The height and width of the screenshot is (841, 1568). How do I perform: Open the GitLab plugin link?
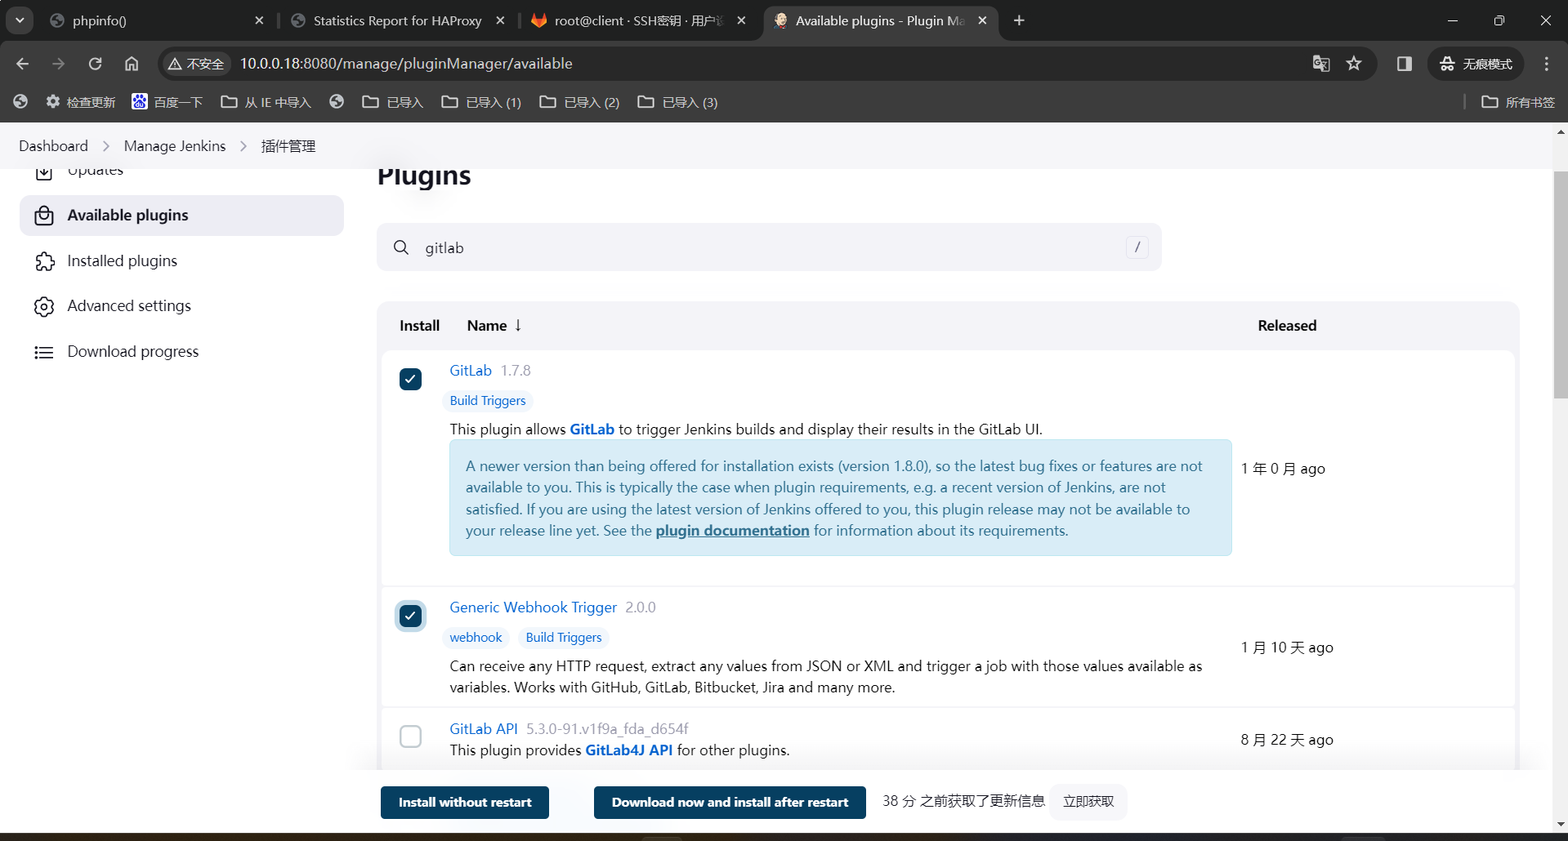[x=471, y=371]
